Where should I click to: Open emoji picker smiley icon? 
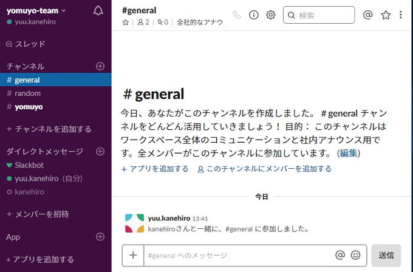pos(355,255)
